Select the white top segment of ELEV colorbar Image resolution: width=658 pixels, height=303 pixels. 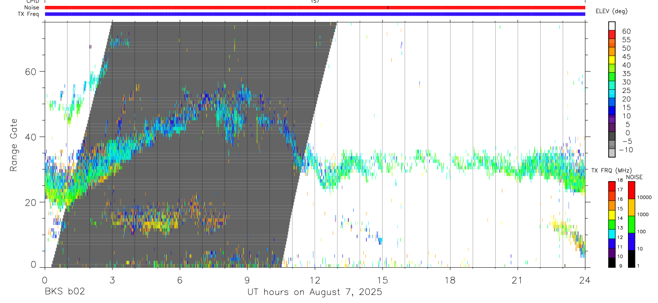pos(612,26)
